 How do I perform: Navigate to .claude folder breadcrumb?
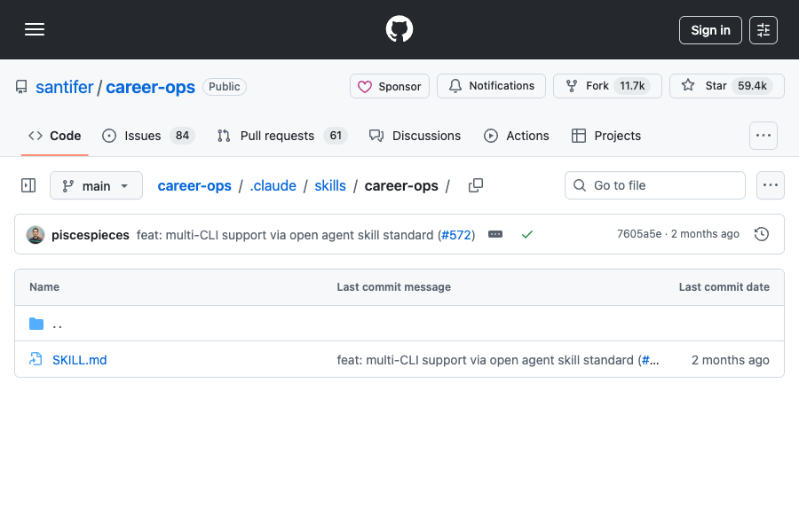(x=273, y=186)
